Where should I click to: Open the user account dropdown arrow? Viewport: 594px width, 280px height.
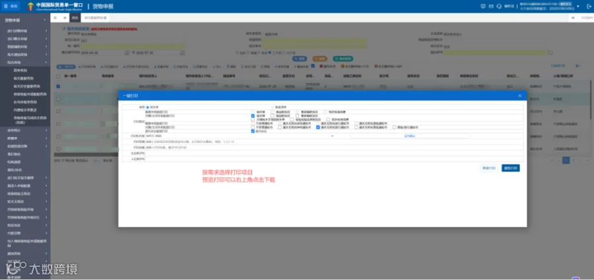578,6
